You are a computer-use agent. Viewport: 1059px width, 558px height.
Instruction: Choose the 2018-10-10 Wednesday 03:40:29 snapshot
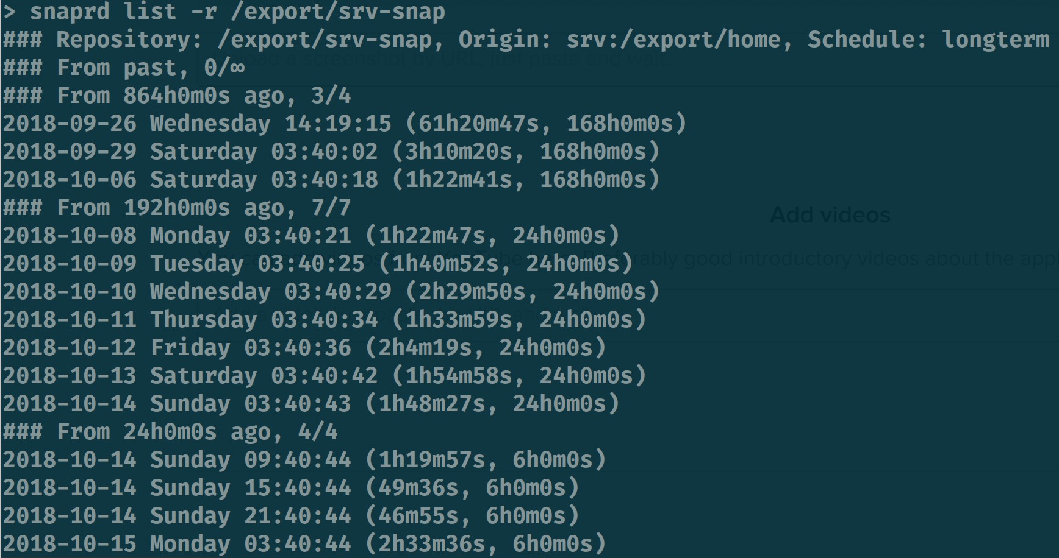[x=331, y=292]
